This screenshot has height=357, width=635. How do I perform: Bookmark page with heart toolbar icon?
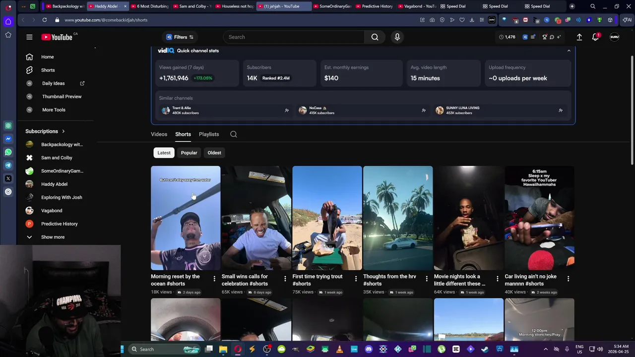click(x=462, y=20)
